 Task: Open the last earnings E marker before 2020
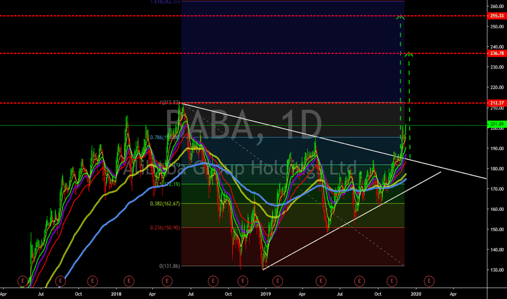392,281
